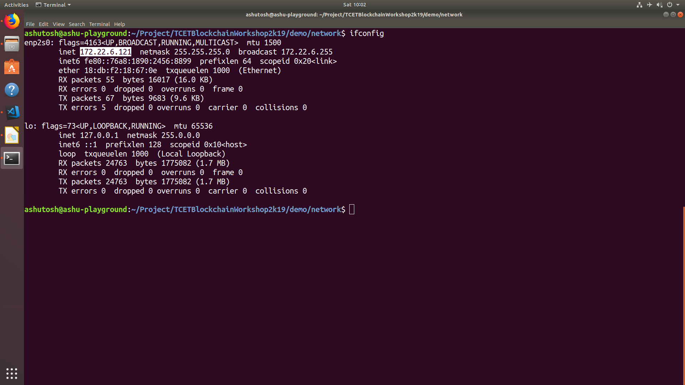Click the terminal vertical scrollbar
Screen dimensions: 685x385
point(684,295)
